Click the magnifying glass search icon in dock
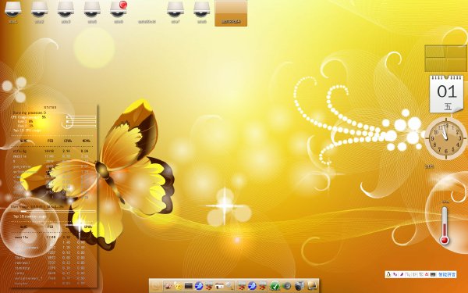468x293 pixels. [x=229, y=286]
